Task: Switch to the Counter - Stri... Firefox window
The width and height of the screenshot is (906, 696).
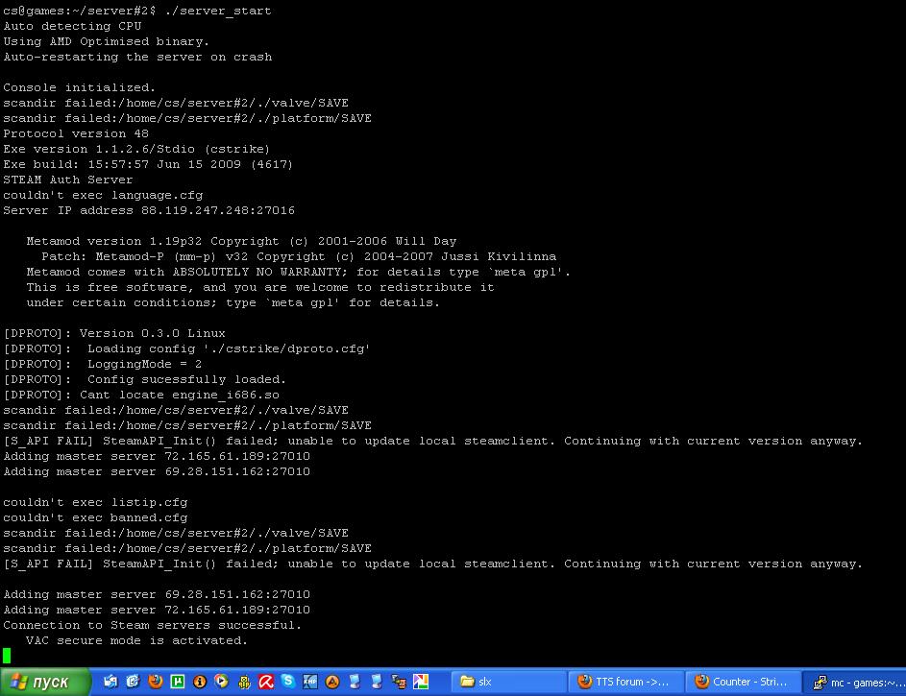Action: click(x=744, y=682)
